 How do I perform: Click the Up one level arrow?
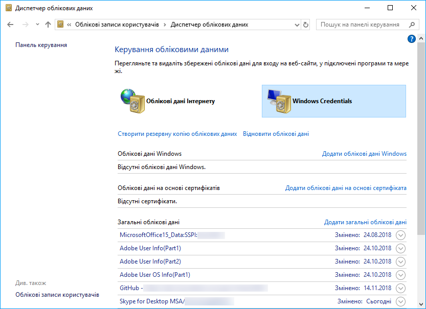tap(48, 25)
